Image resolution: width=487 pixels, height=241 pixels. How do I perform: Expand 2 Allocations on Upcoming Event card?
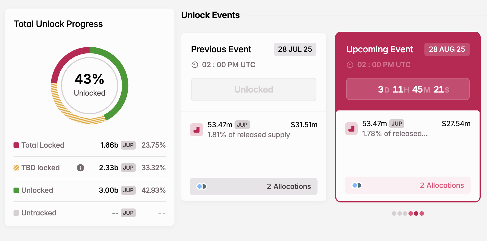[442, 185]
